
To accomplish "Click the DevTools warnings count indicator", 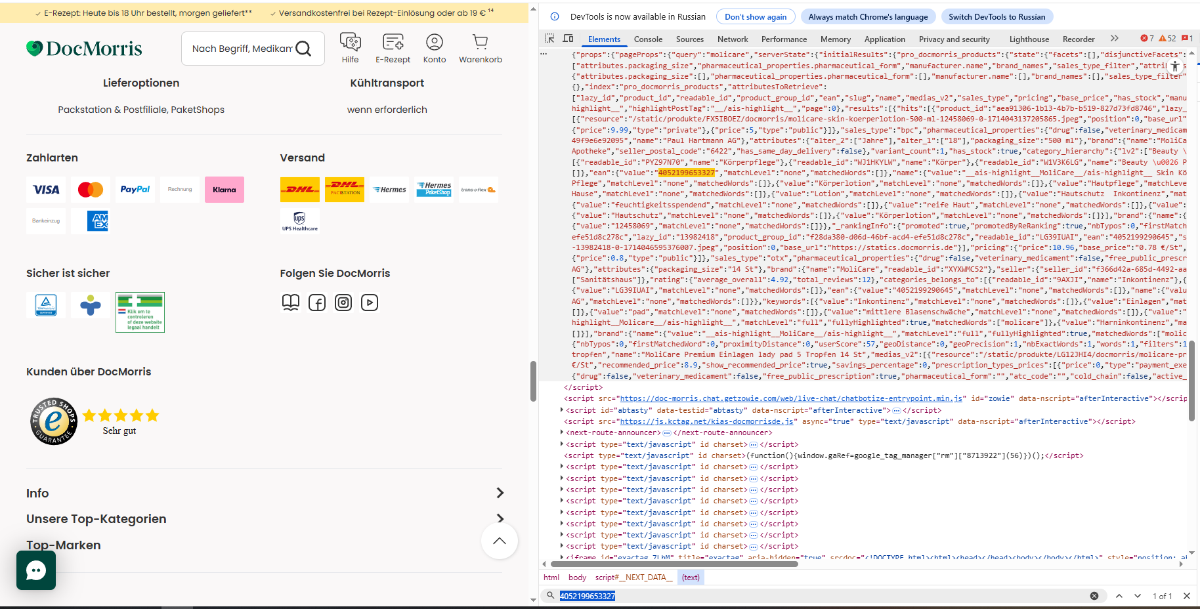I will [1167, 39].
